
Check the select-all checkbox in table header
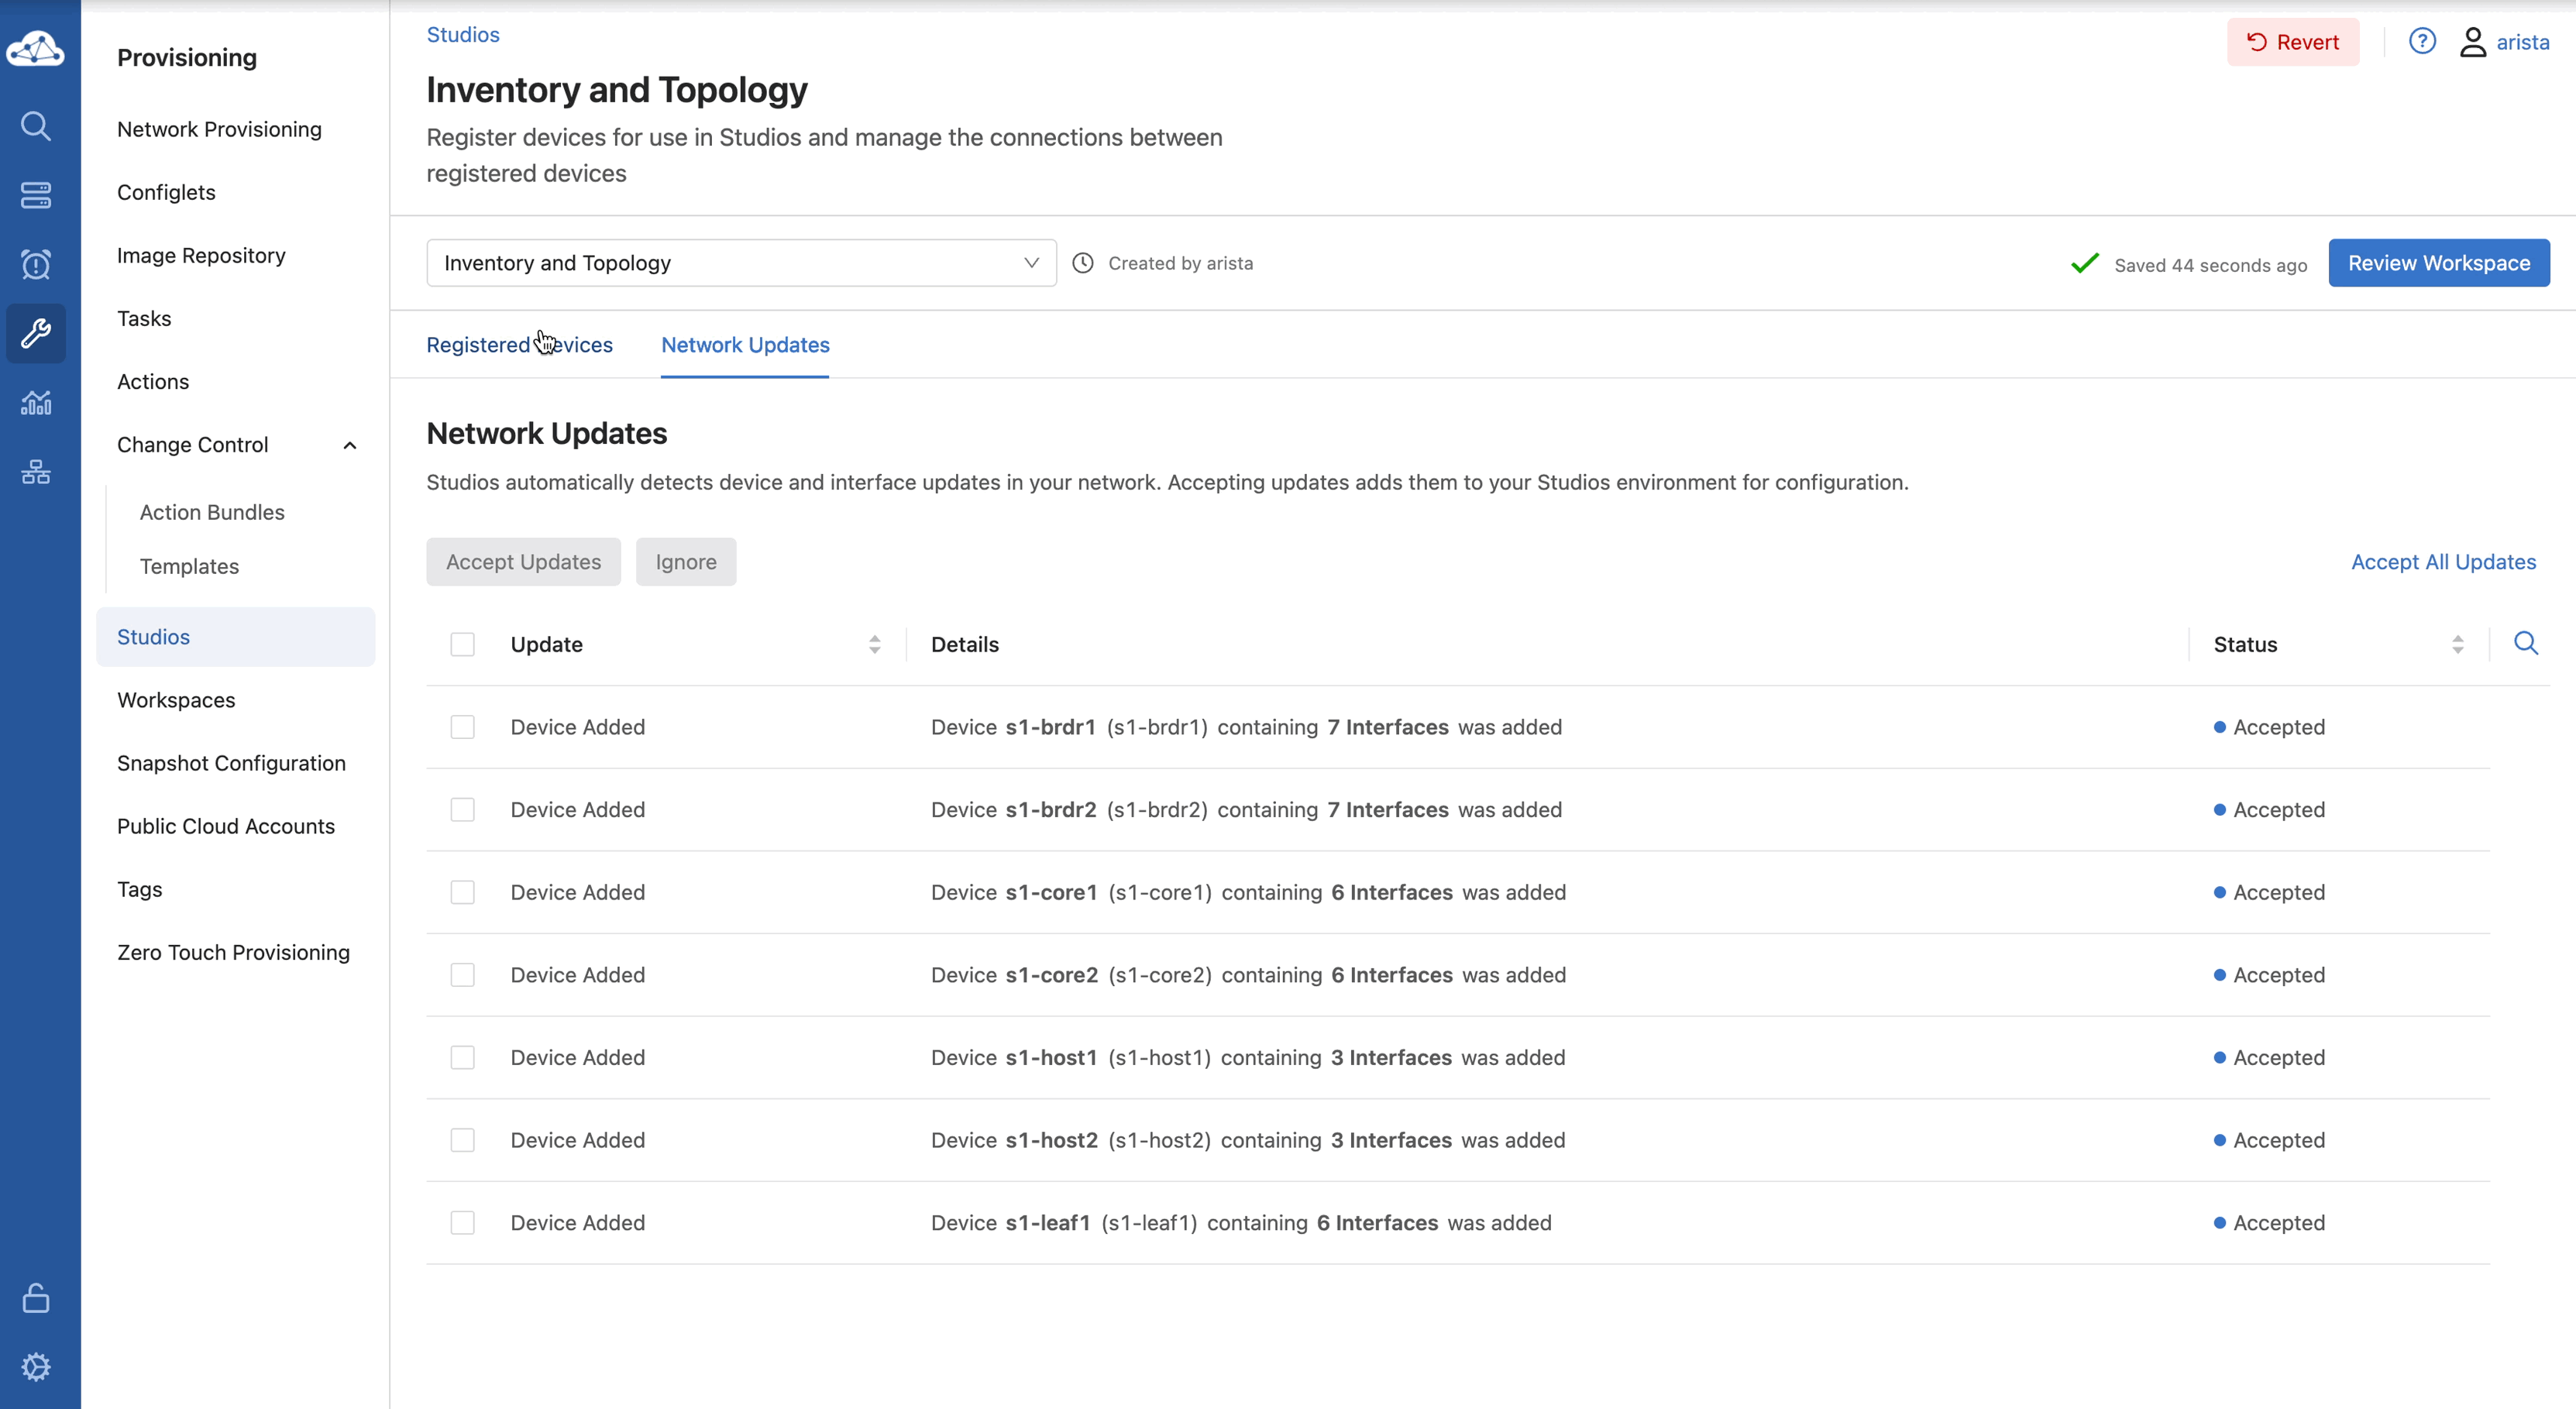click(x=462, y=645)
